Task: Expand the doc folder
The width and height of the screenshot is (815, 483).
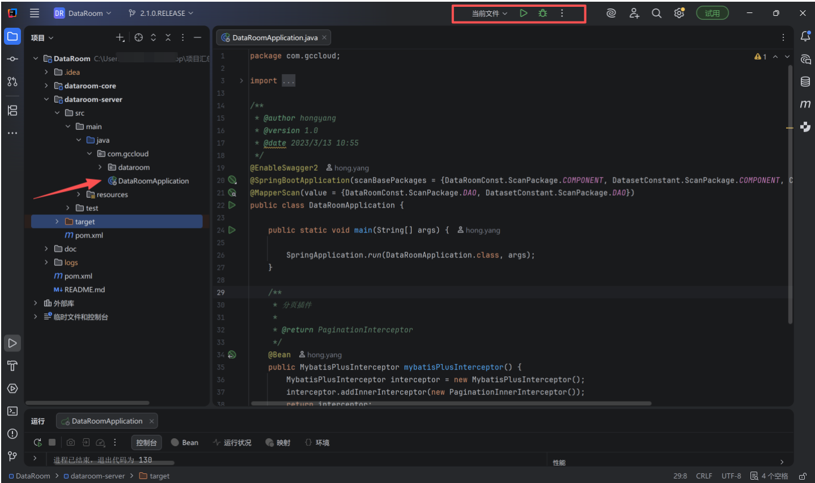Action: tap(46, 249)
